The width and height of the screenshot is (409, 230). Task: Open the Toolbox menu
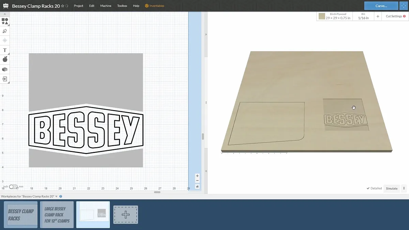pos(122,6)
